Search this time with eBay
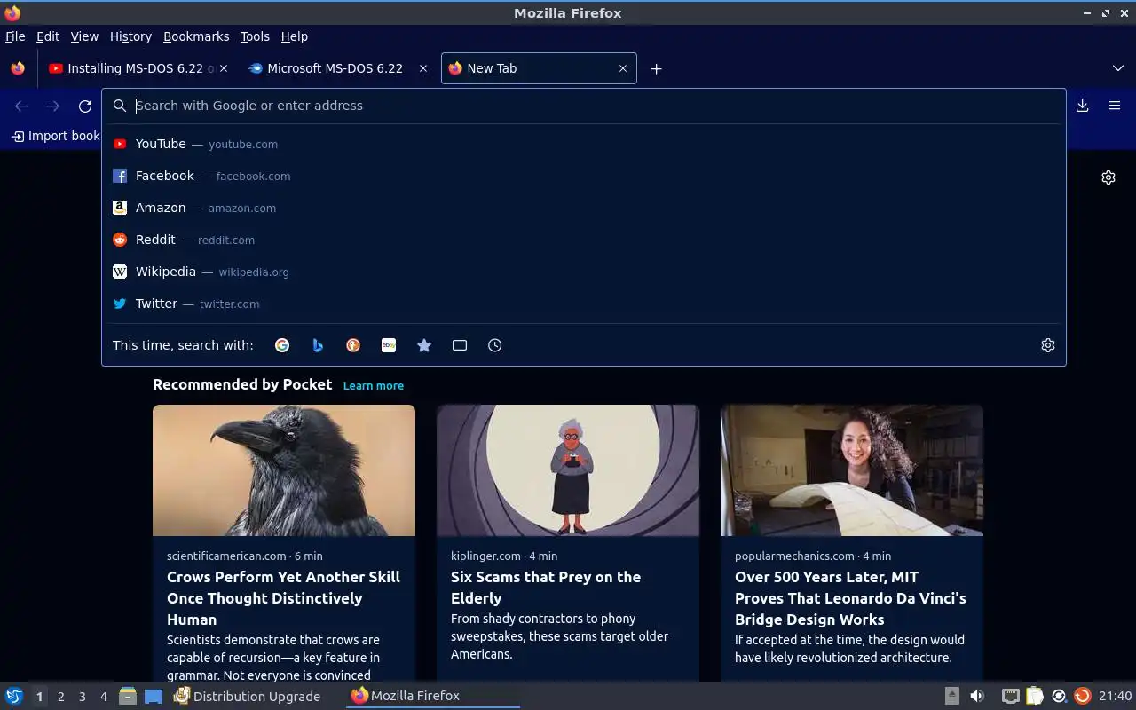 click(x=389, y=345)
